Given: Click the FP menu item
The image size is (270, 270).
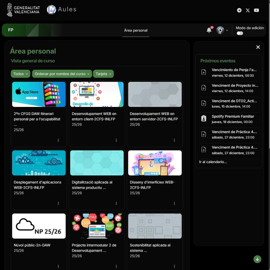Looking at the screenshot, I should coord(11,30).
